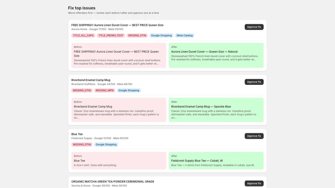This screenshot has width=335, height=188.
Task: Approve fix for Organic Matcha Green Tea
Action: point(254,183)
